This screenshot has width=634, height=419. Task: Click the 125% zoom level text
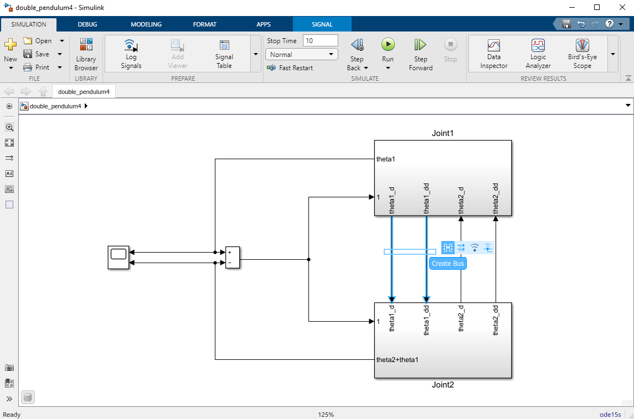click(x=326, y=415)
